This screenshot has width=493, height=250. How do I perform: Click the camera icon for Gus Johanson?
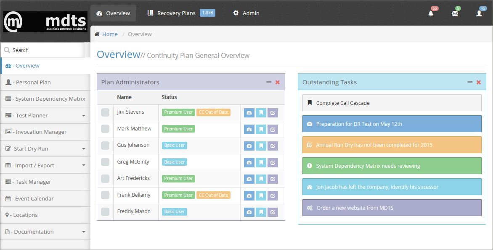point(249,146)
